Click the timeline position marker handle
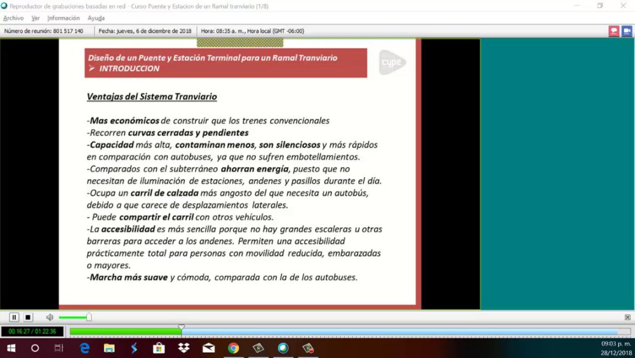Viewport: 635px width, 358px height. (182, 328)
